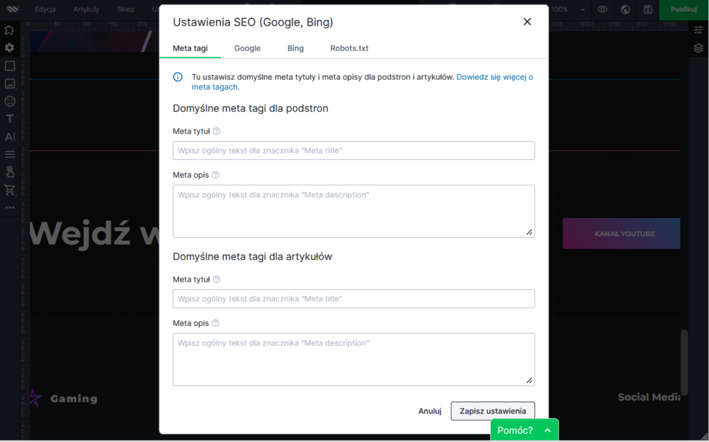Show help for subpage Meta opis field
This screenshot has width=709, height=442.
(215, 175)
